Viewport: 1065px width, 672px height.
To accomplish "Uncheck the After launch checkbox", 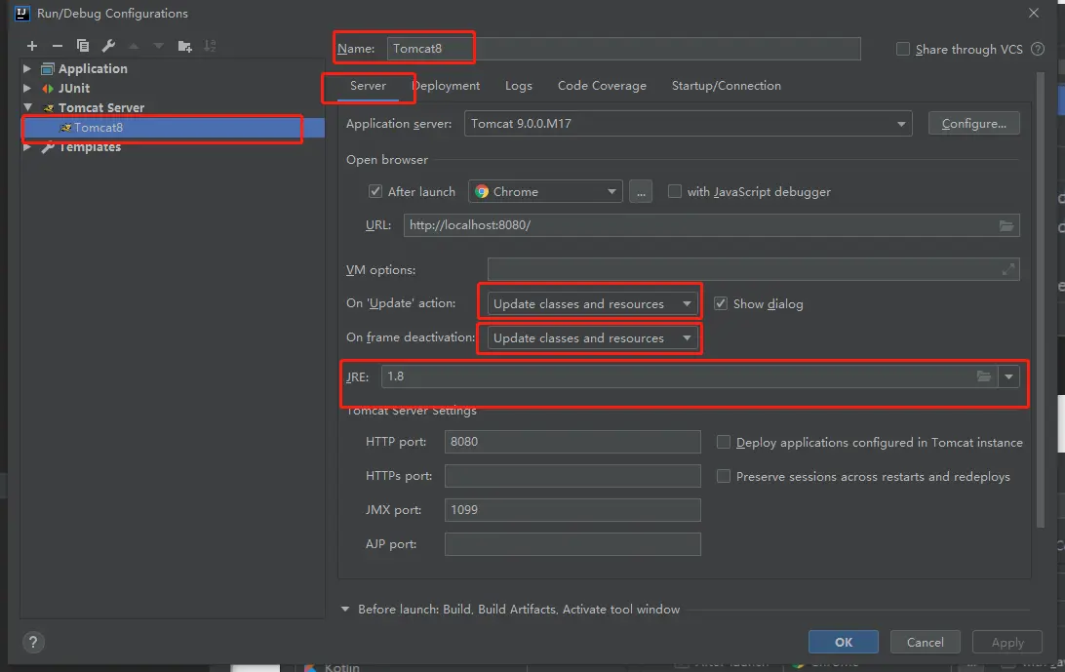I will coord(375,191).
